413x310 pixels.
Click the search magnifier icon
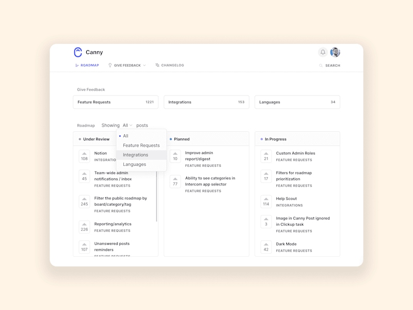321,66
